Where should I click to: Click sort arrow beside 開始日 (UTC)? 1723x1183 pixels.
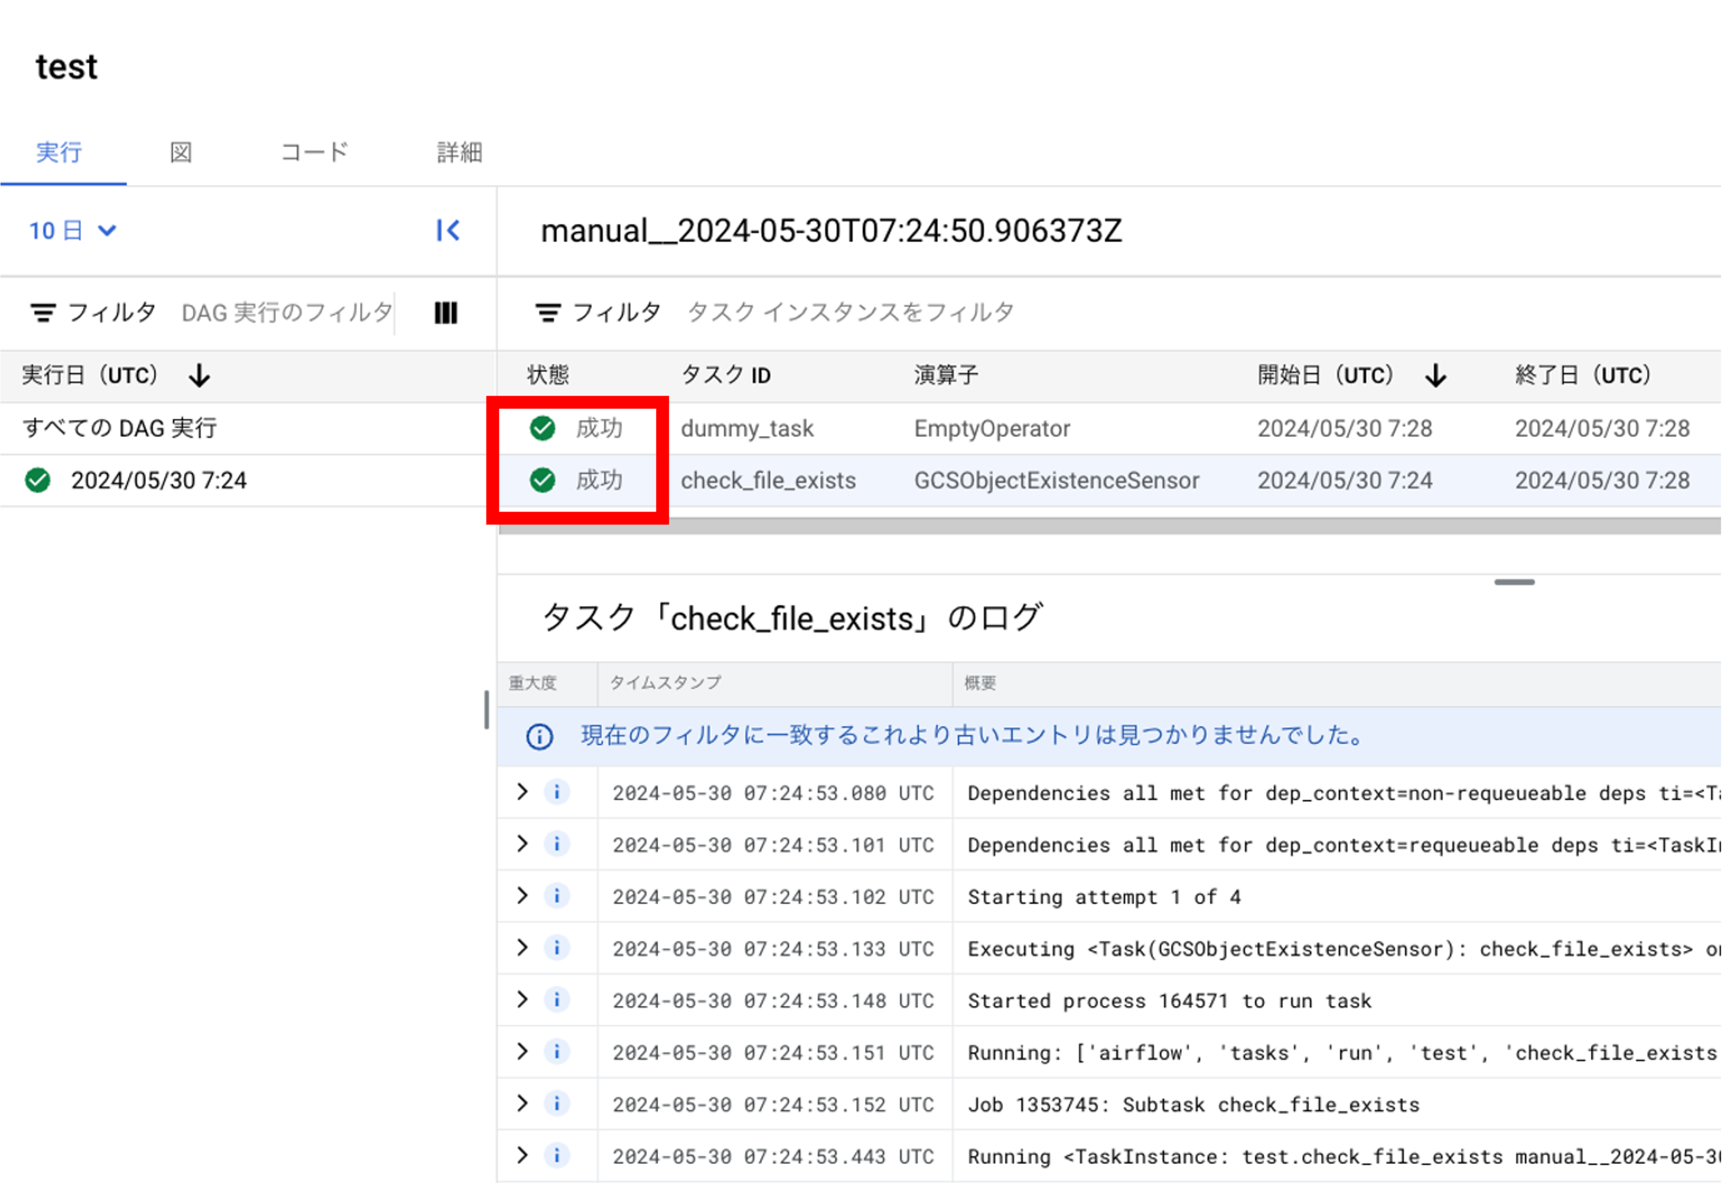click(1436, 375)
